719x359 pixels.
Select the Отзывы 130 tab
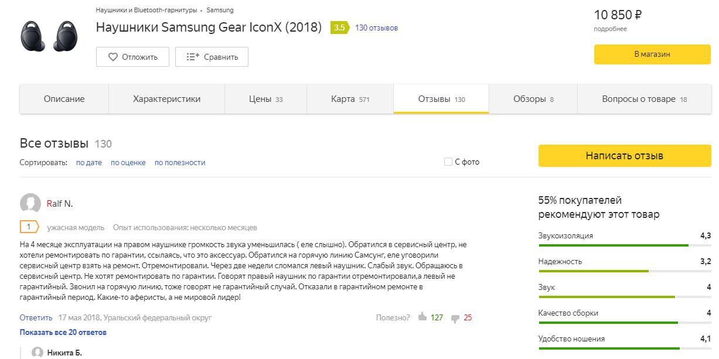(x=441, y=99)
